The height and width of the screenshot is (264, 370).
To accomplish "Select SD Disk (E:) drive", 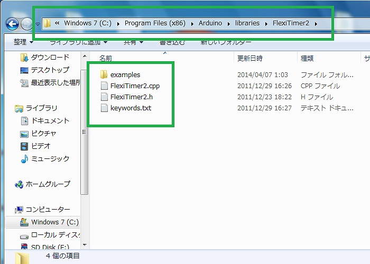I will tap(50, 246).
